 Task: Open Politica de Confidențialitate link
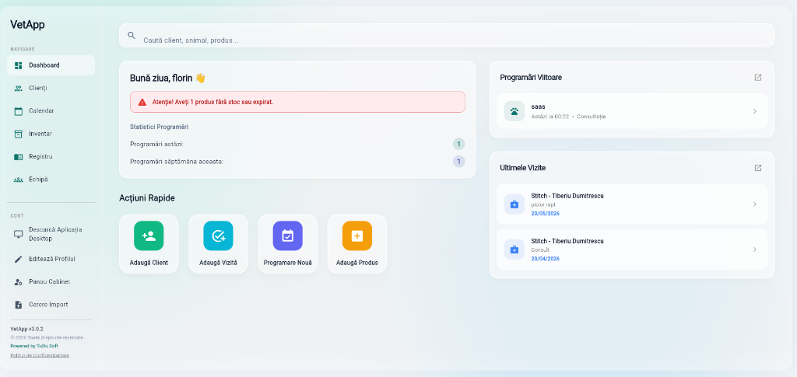click(40, 355)
